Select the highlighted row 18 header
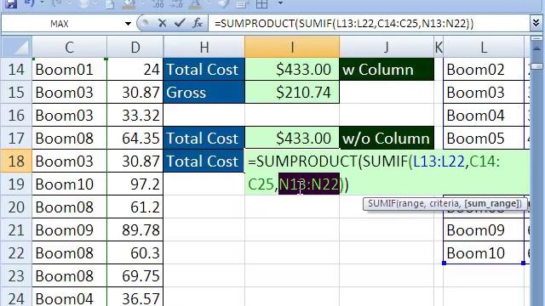Viewport: 545px width, 306px height. click(16, 161)
